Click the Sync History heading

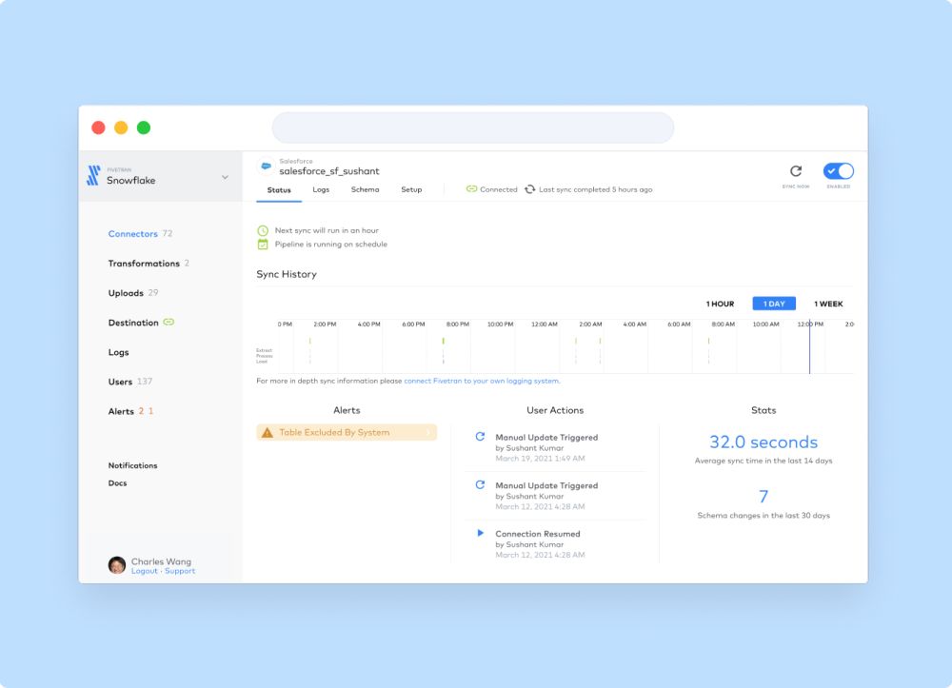pos(287,274)
